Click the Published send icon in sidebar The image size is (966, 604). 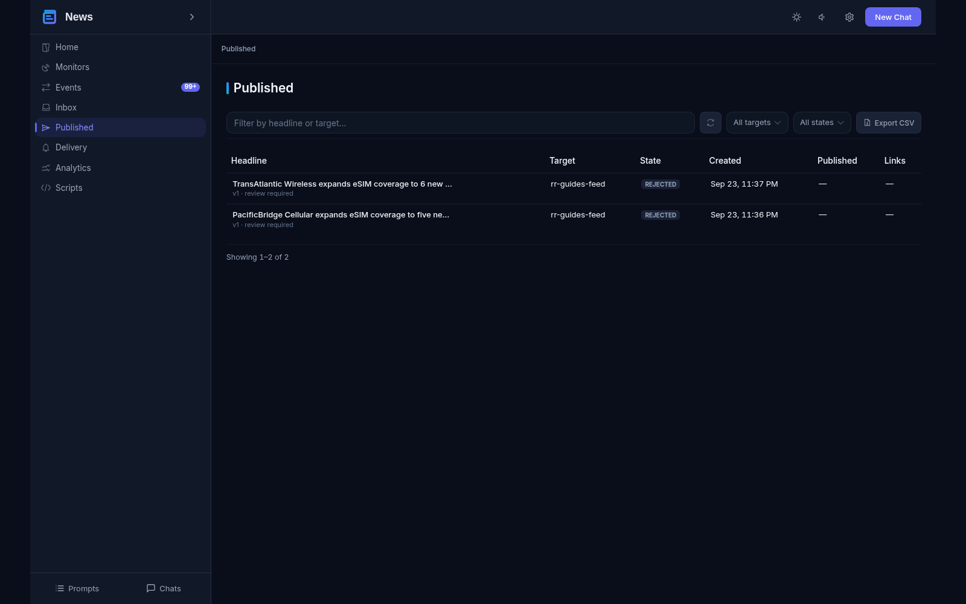point(46,127)
